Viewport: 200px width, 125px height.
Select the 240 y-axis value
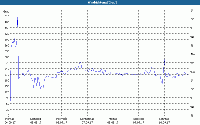[7, 69]
